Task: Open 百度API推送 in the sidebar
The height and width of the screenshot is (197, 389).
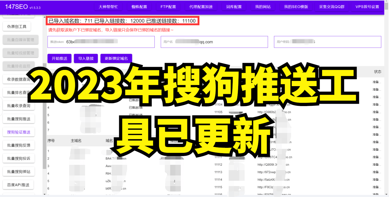Action: coord(19,185)
